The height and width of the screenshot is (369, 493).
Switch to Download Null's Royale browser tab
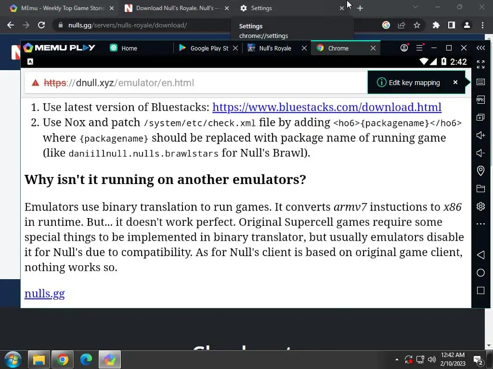coord(176,8)
